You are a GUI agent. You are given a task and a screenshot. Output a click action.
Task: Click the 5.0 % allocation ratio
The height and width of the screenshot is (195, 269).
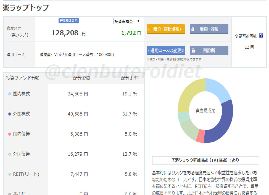click(x=131, y=134)
